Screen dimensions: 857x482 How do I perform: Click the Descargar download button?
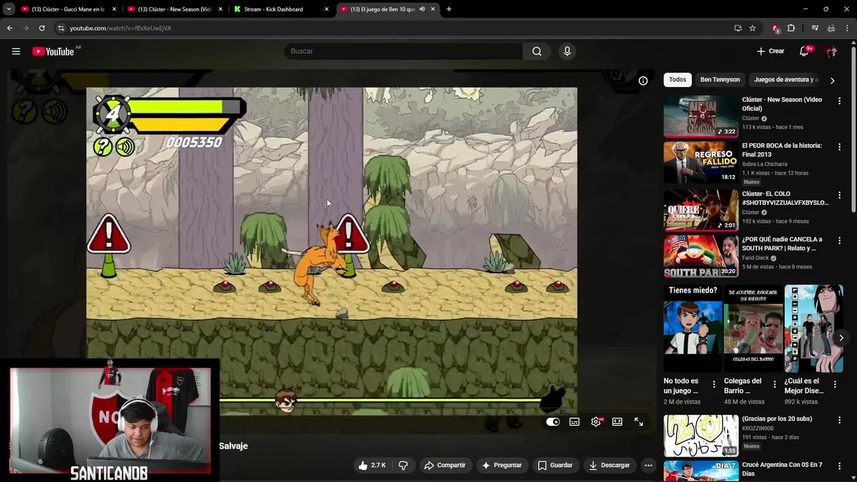point(609,465)
